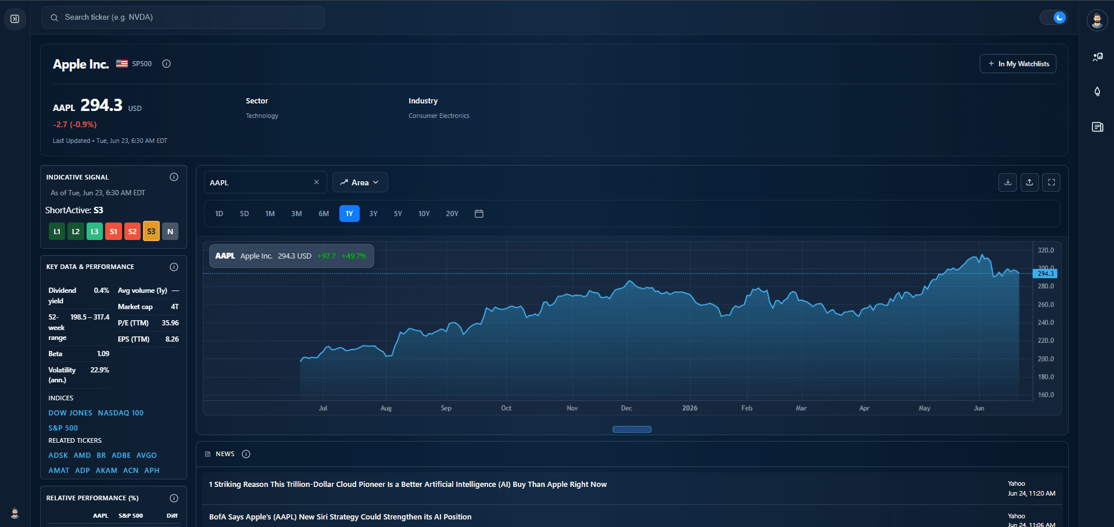Open the news panel icon in right rail
This screenshot has height=527, width=1114.
(1097, 127)
